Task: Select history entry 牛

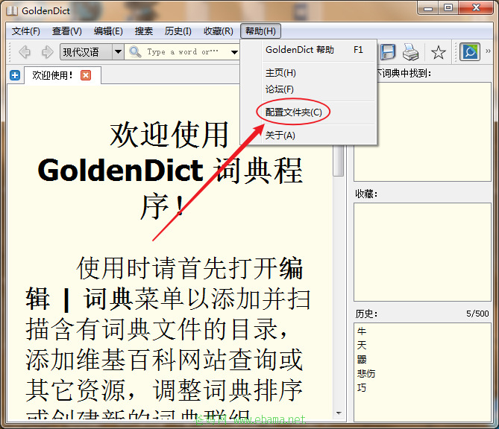Action: pos(362,331)
